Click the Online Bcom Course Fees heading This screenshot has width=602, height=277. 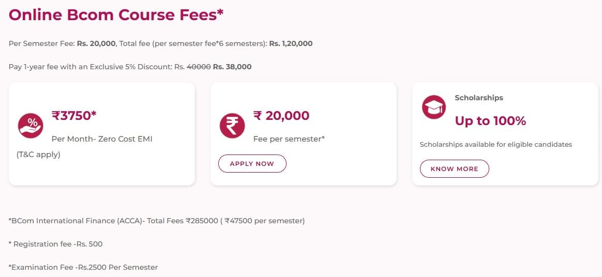click(116, 14)
